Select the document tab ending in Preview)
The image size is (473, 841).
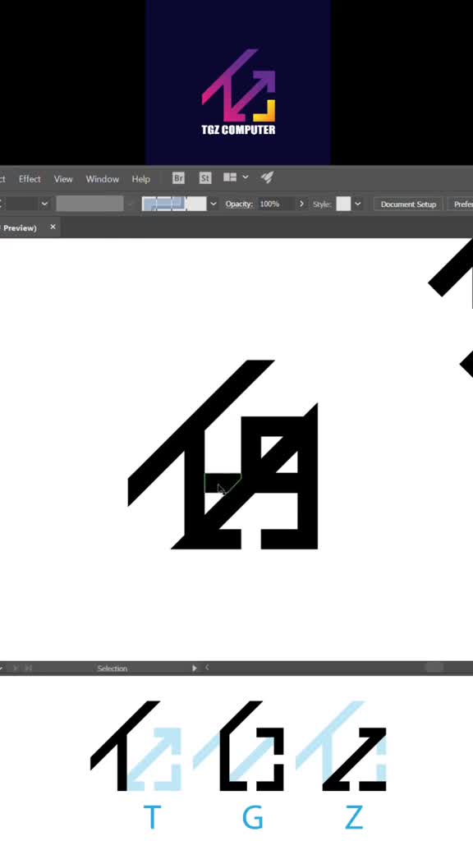19,228
